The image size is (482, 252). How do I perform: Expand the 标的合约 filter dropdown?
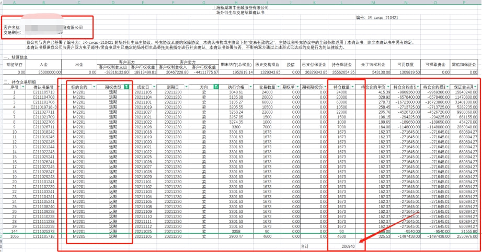[94, 87]
